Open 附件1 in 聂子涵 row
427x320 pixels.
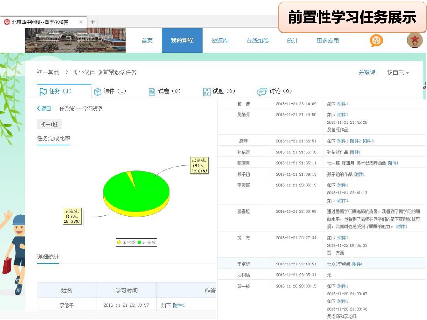[359, 175]
